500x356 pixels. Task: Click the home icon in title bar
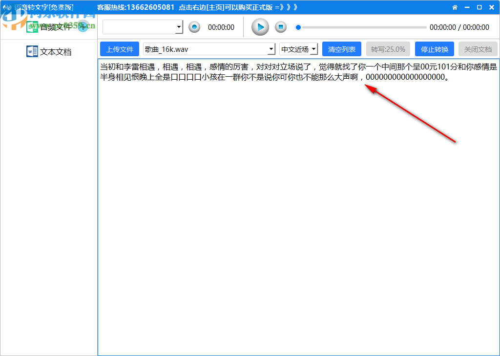pos(455,7)
